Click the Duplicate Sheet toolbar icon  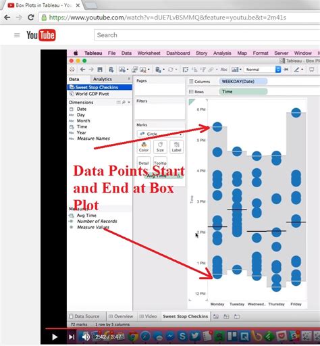(134, 70)
